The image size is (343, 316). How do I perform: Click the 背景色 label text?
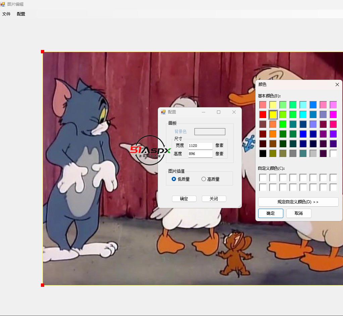[x=180, y=131]
